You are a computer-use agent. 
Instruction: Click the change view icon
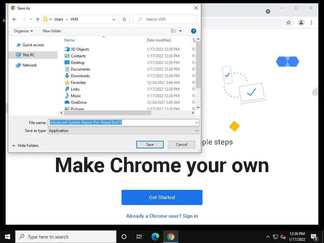click(174, 31)
